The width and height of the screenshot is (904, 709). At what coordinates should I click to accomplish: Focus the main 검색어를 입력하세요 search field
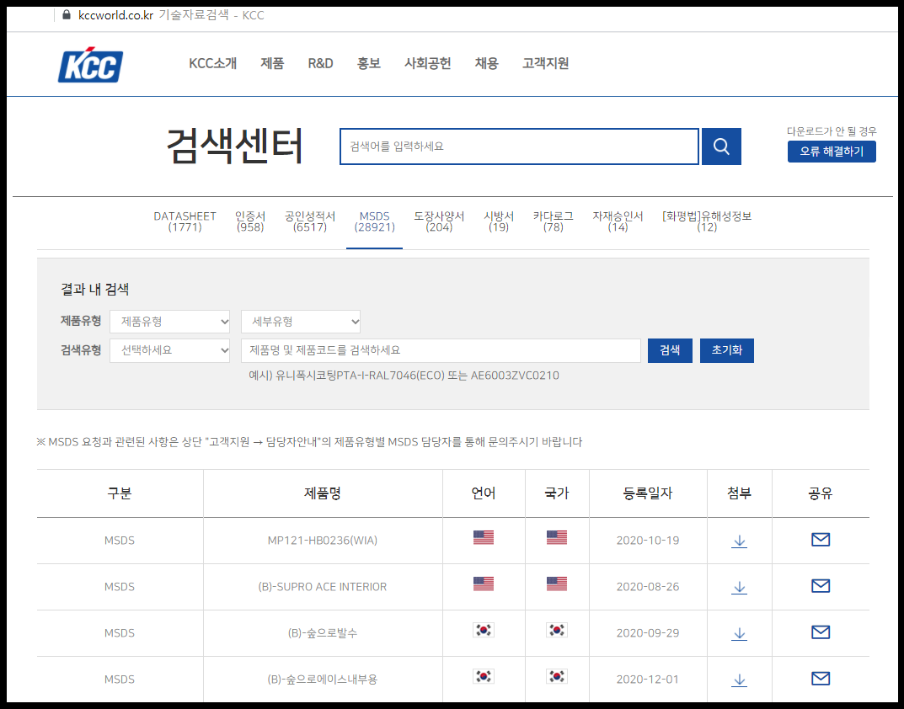tap(519, 147)
